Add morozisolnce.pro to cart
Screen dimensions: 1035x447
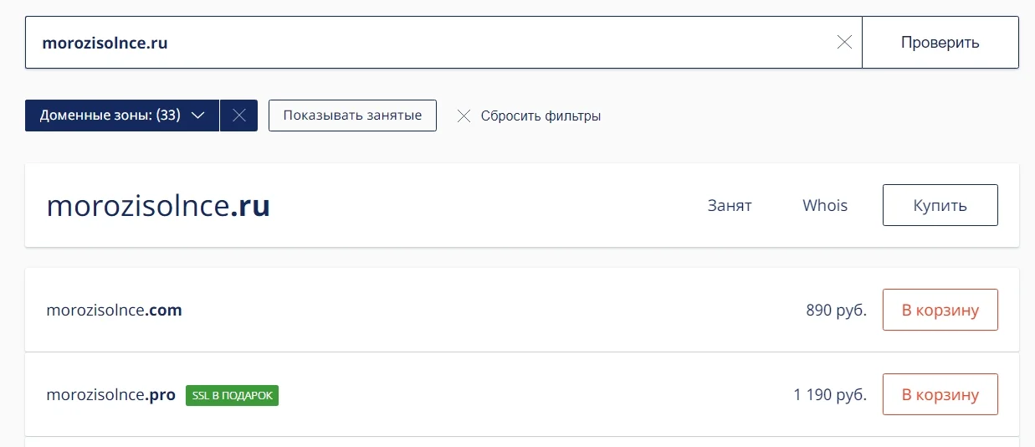click(940, 395)
